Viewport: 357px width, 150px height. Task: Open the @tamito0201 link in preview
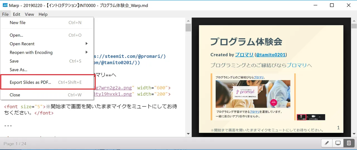[x=271, y=55]
